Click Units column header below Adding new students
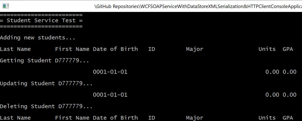302x121 pixels. pos(267,49)
